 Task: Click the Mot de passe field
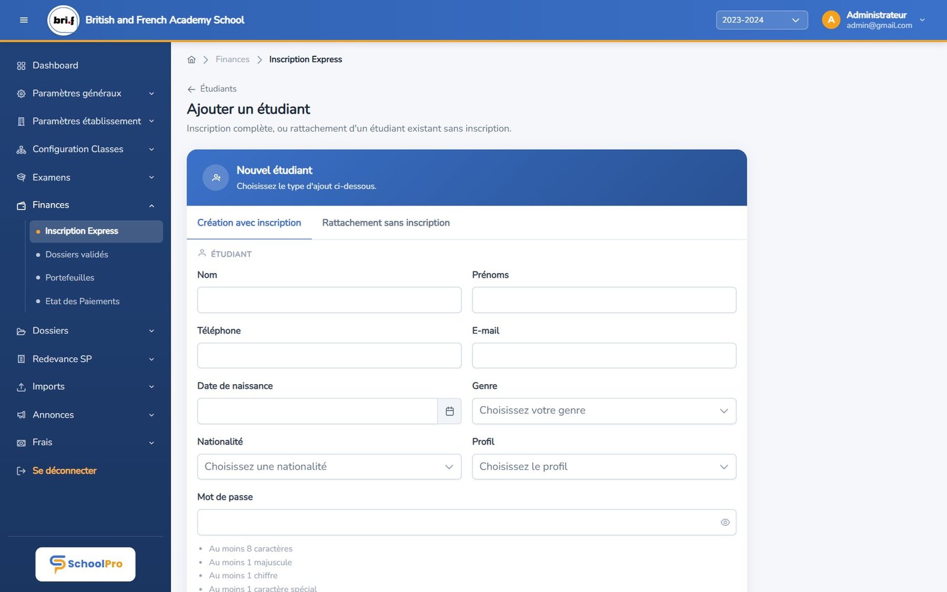466,522
